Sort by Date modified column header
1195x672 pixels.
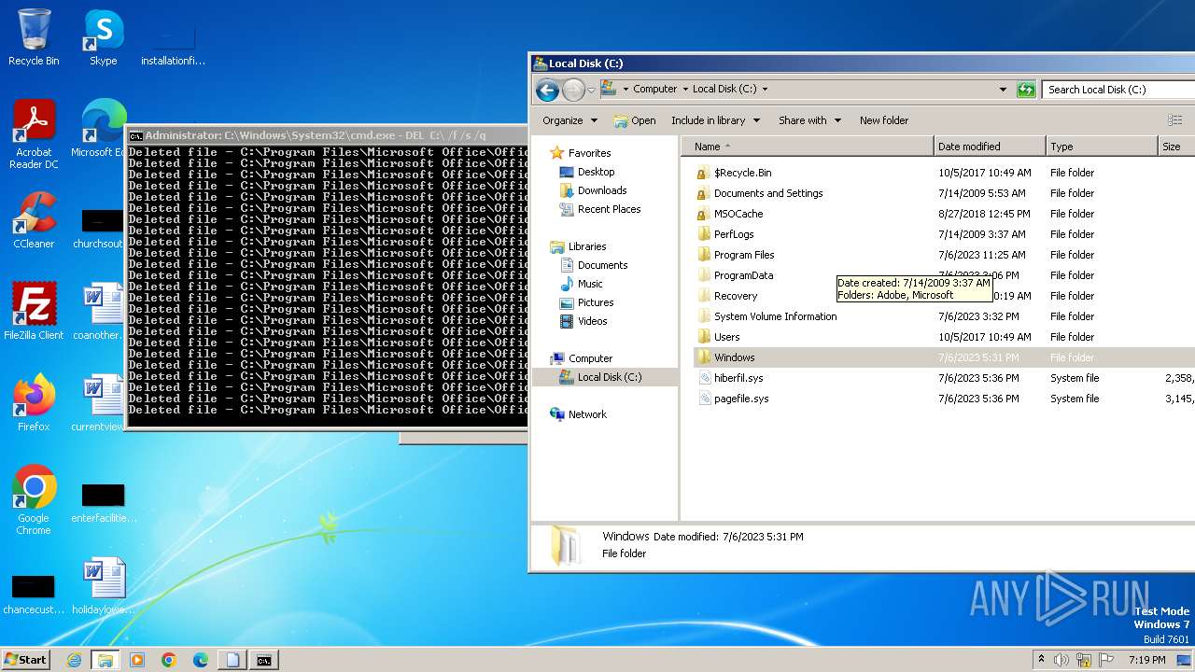pyautogui.click(x=990, y=147)
